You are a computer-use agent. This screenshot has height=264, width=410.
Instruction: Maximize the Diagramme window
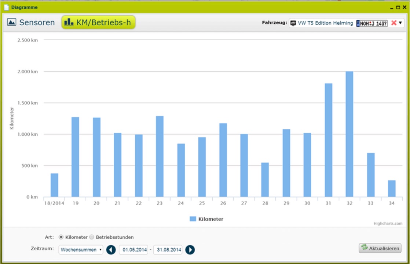coord(398,7)
